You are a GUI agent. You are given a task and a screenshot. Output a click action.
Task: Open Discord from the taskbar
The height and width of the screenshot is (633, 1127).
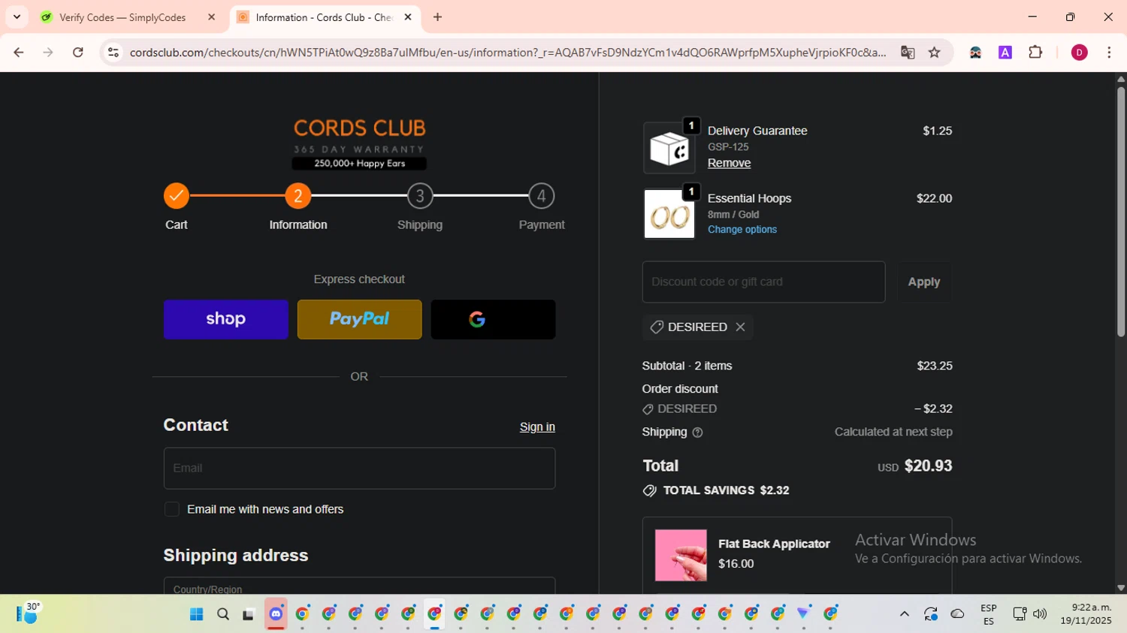276,614
